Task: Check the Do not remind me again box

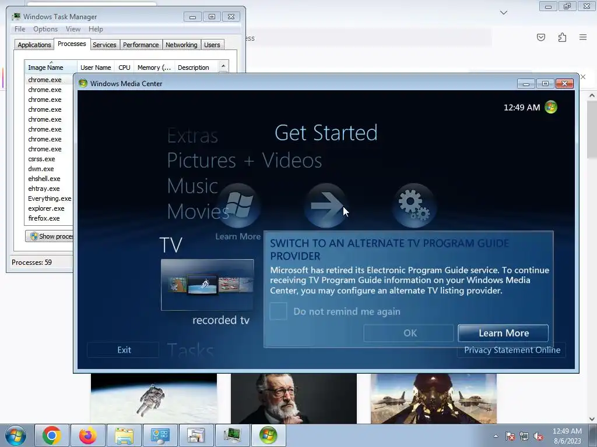Action: (x=278, y=311)
